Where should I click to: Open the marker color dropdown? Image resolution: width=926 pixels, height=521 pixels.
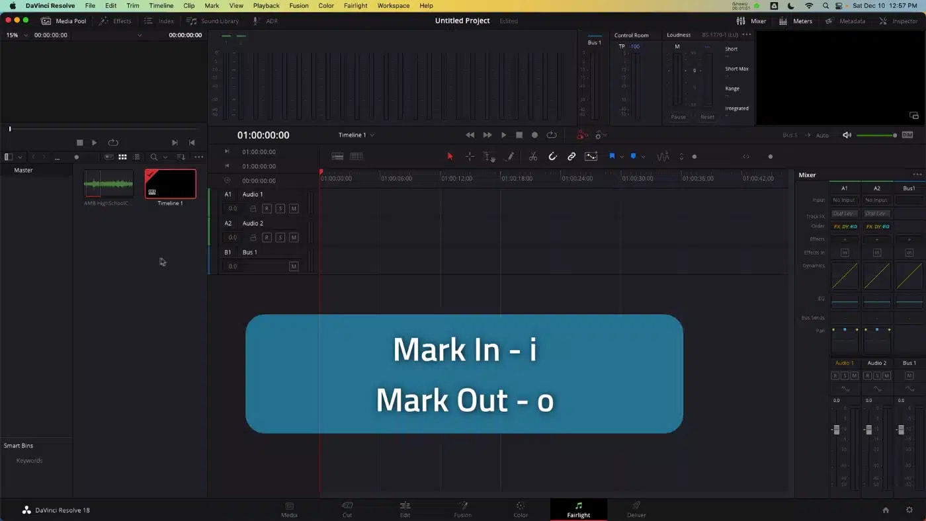click(643, 156)
